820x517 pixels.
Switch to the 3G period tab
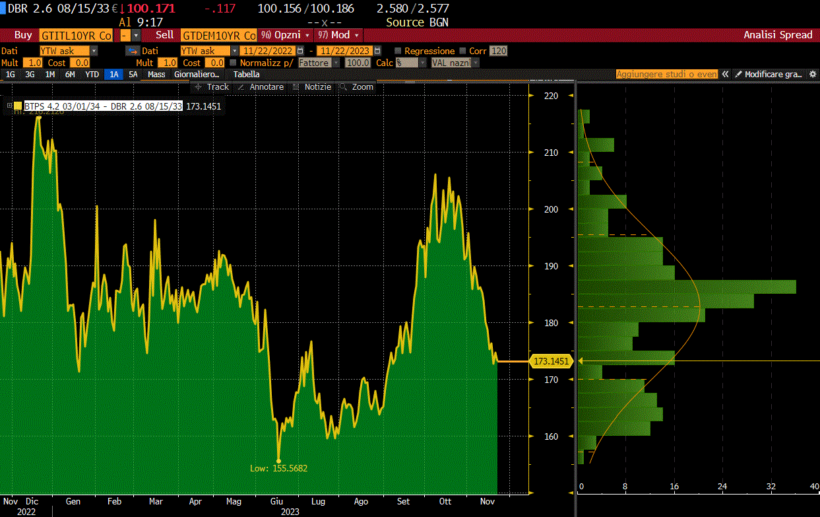coord(30,75)
